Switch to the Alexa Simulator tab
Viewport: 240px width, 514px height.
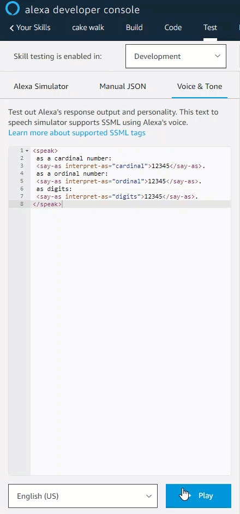pyautogui.click(x=41, y=87)
